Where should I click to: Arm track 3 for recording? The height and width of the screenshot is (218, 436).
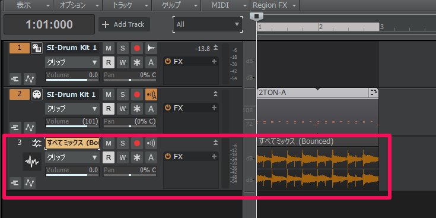pyautogui.click(x=137, y=143)
